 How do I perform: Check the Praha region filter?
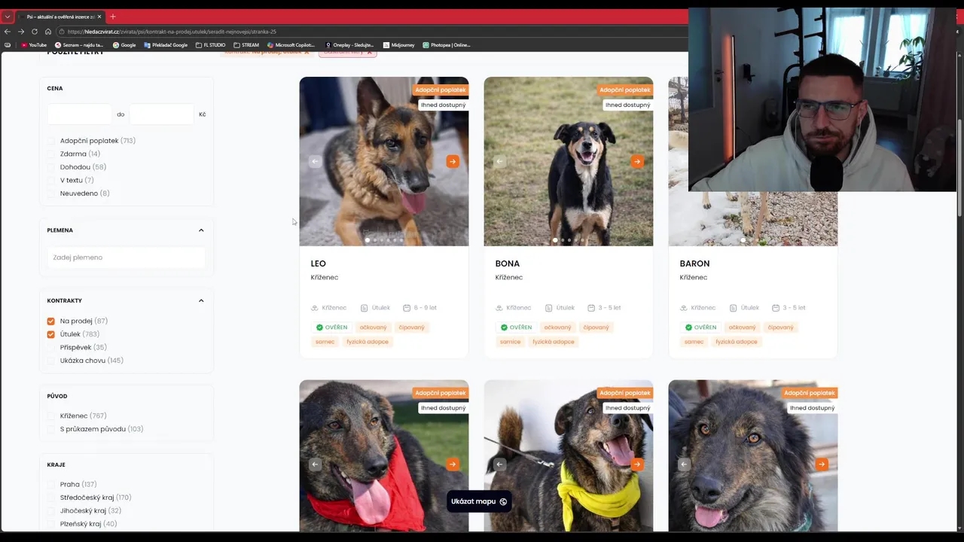(51, 484)
